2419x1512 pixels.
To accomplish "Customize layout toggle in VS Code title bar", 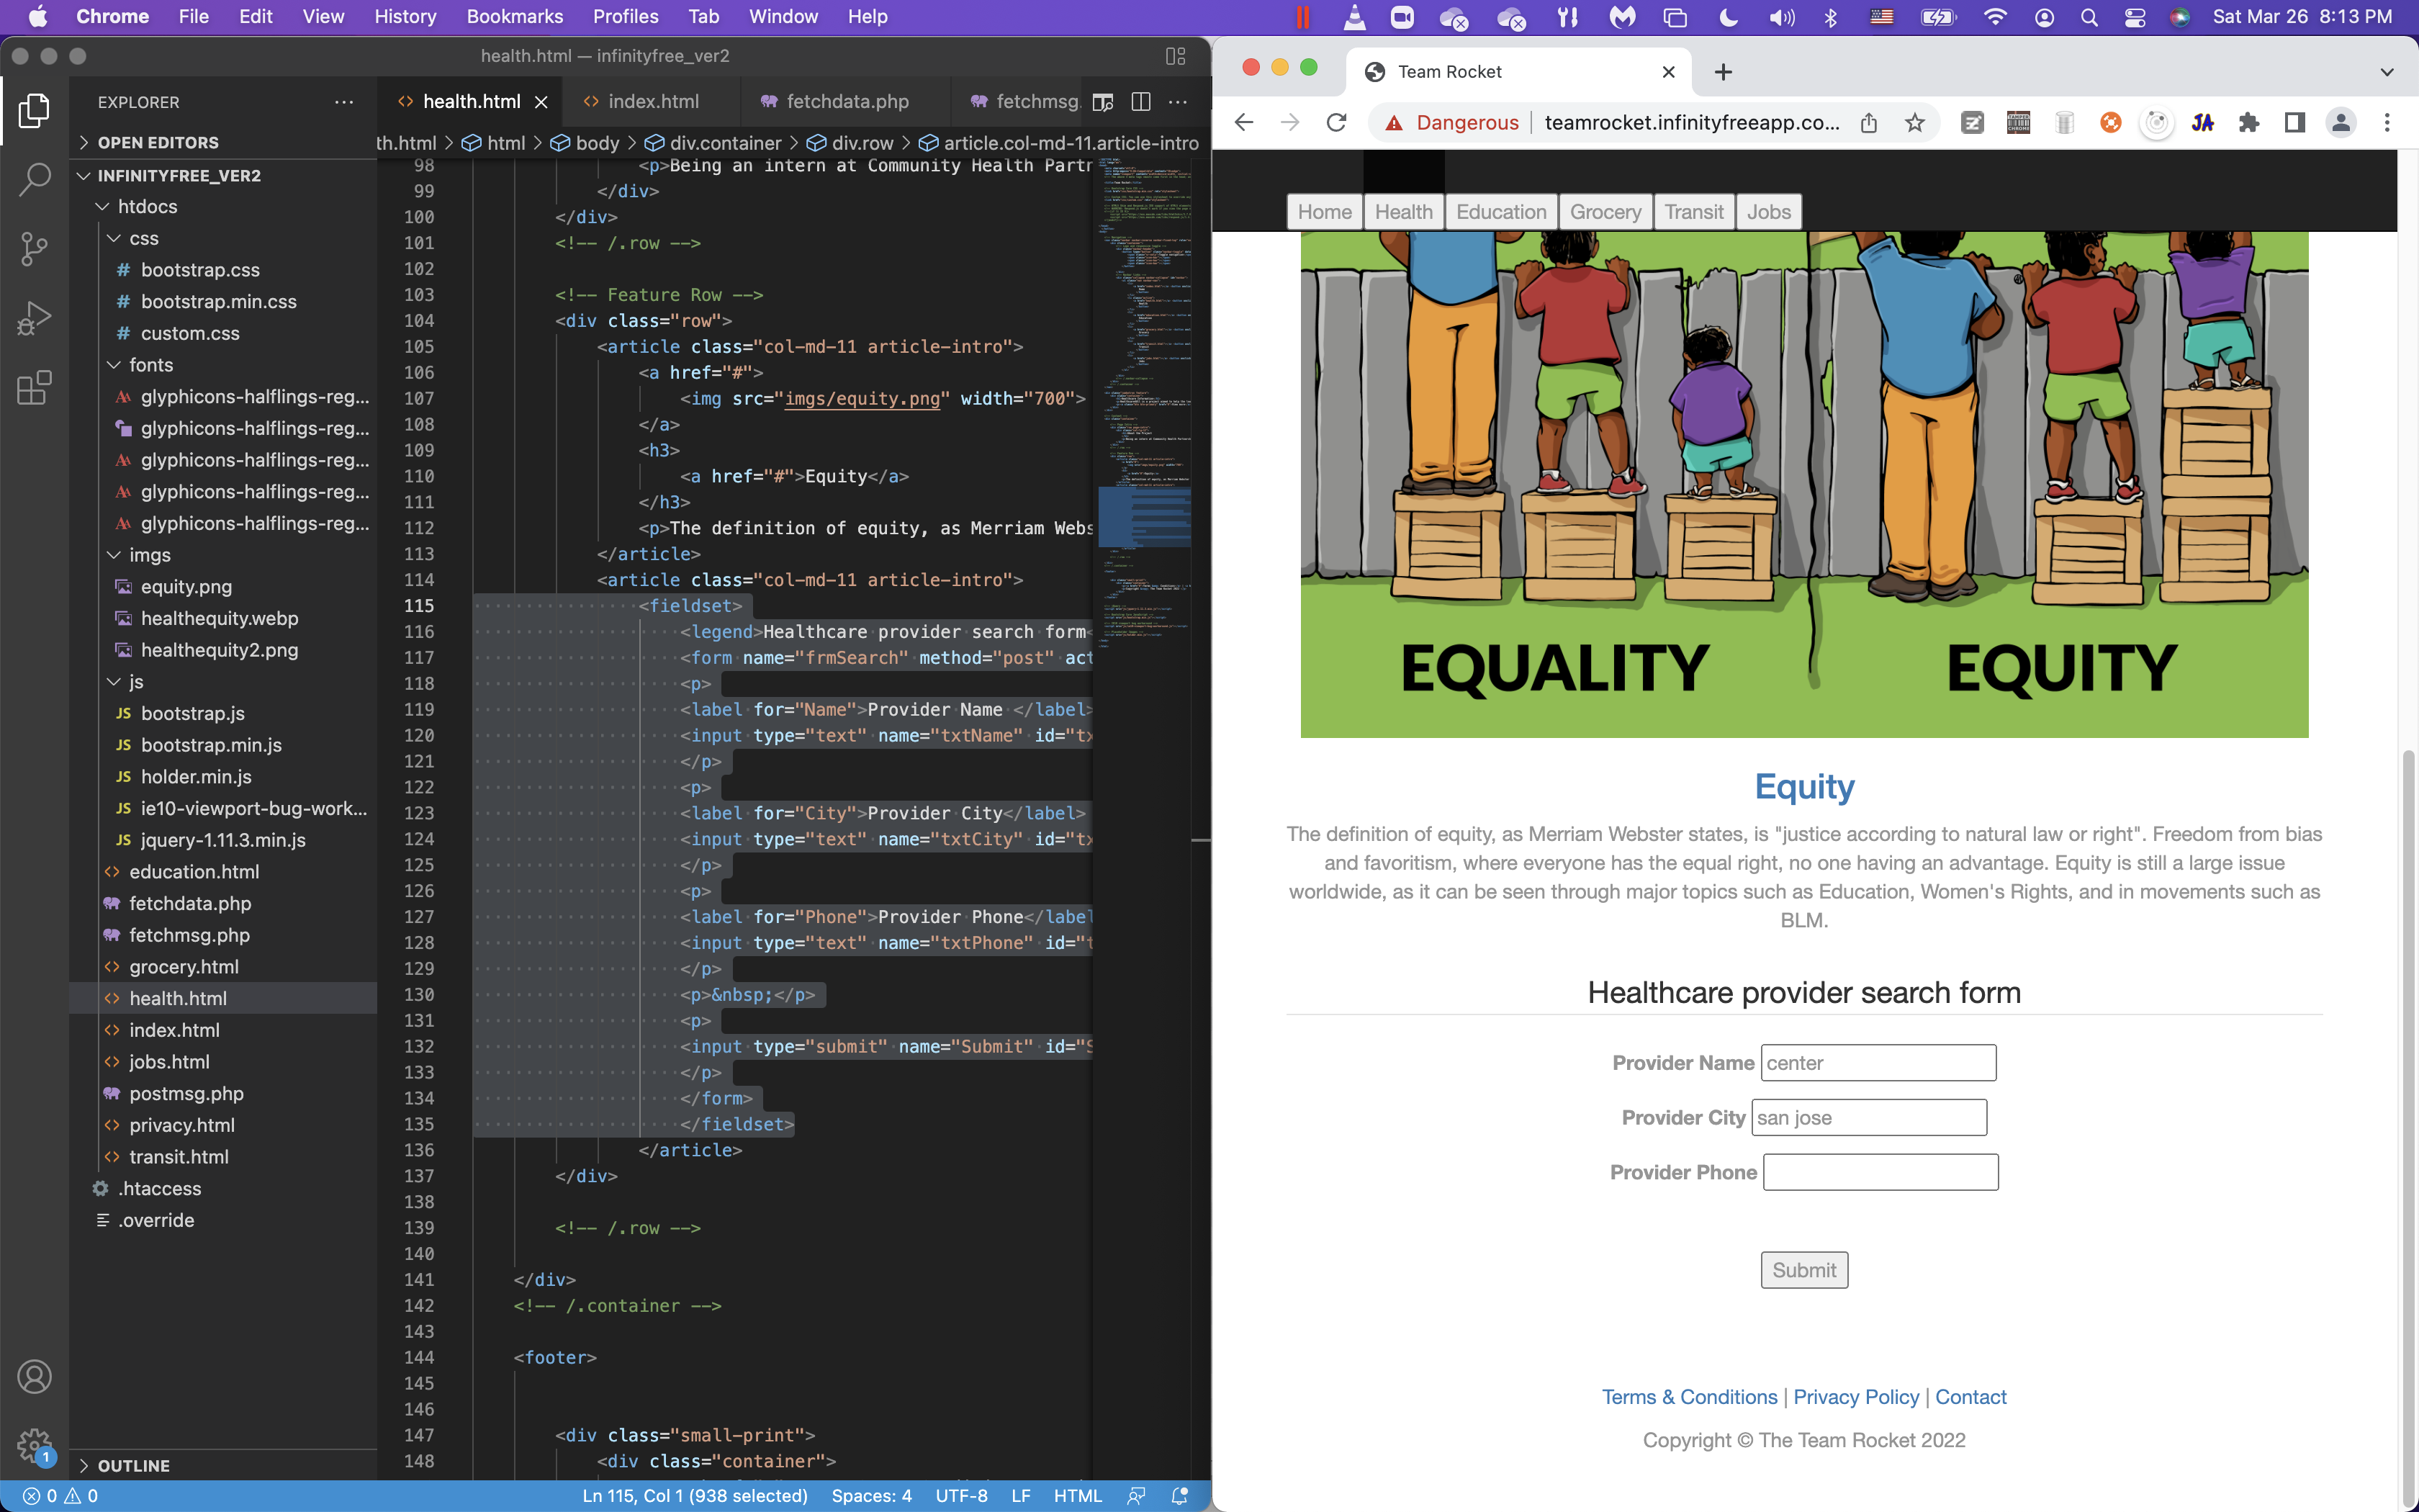I will (x=1176, y=56).
